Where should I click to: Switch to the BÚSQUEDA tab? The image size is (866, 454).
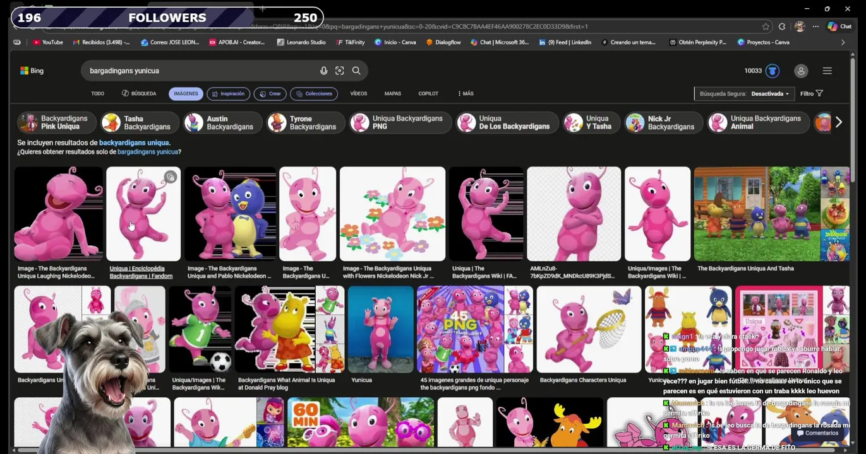click(139, 93)
